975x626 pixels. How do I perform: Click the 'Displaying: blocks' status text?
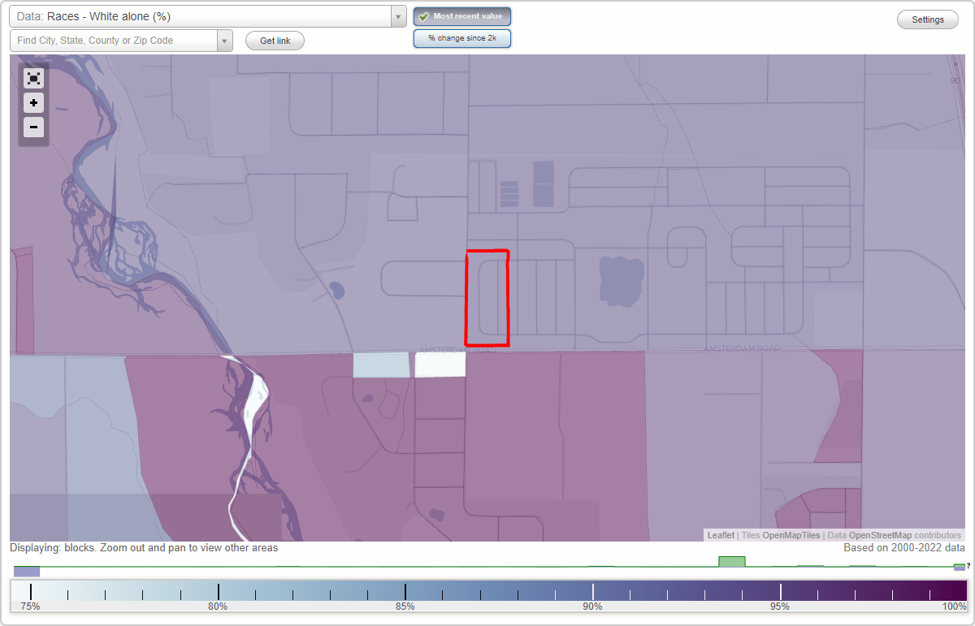[144, 548]
